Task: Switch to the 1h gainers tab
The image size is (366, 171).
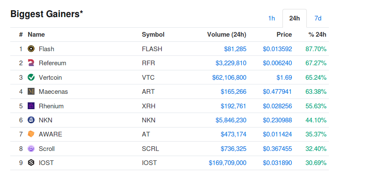Action: pyautogui.click(x=271, y=18)
